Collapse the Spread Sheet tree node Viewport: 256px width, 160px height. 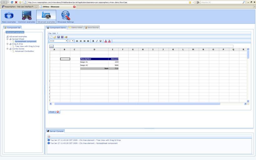pyautogui.click(x=8, y=39)
